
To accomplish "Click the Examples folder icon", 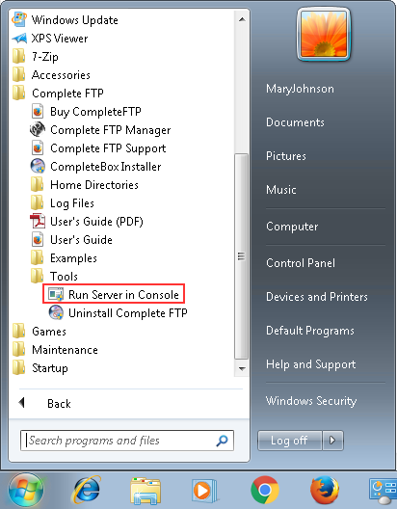I will [x=37, y=258].
